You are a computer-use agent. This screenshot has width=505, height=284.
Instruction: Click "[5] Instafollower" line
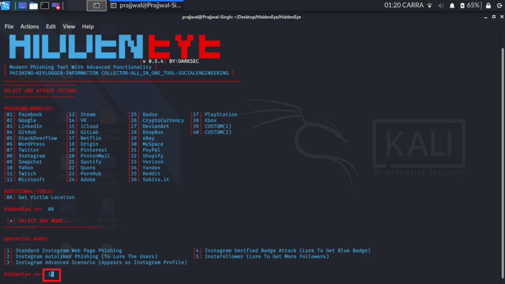[261, 256]
